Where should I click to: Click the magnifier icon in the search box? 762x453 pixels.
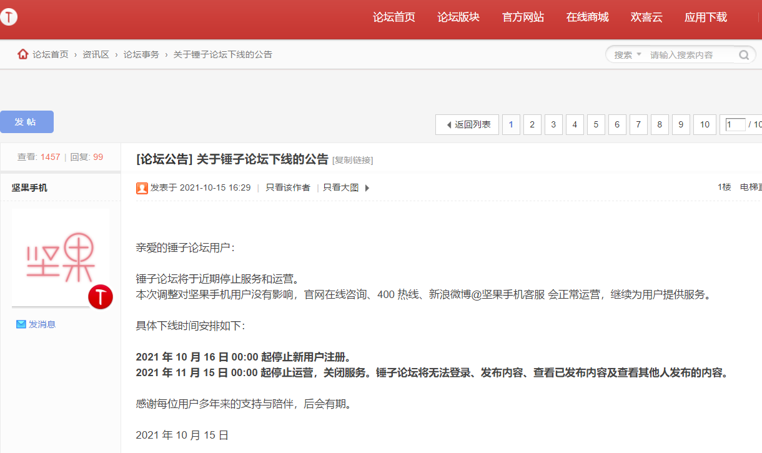click(x=743, y=55)
